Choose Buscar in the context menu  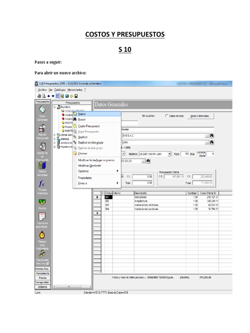pyautogui.click(x=97, y=119)
